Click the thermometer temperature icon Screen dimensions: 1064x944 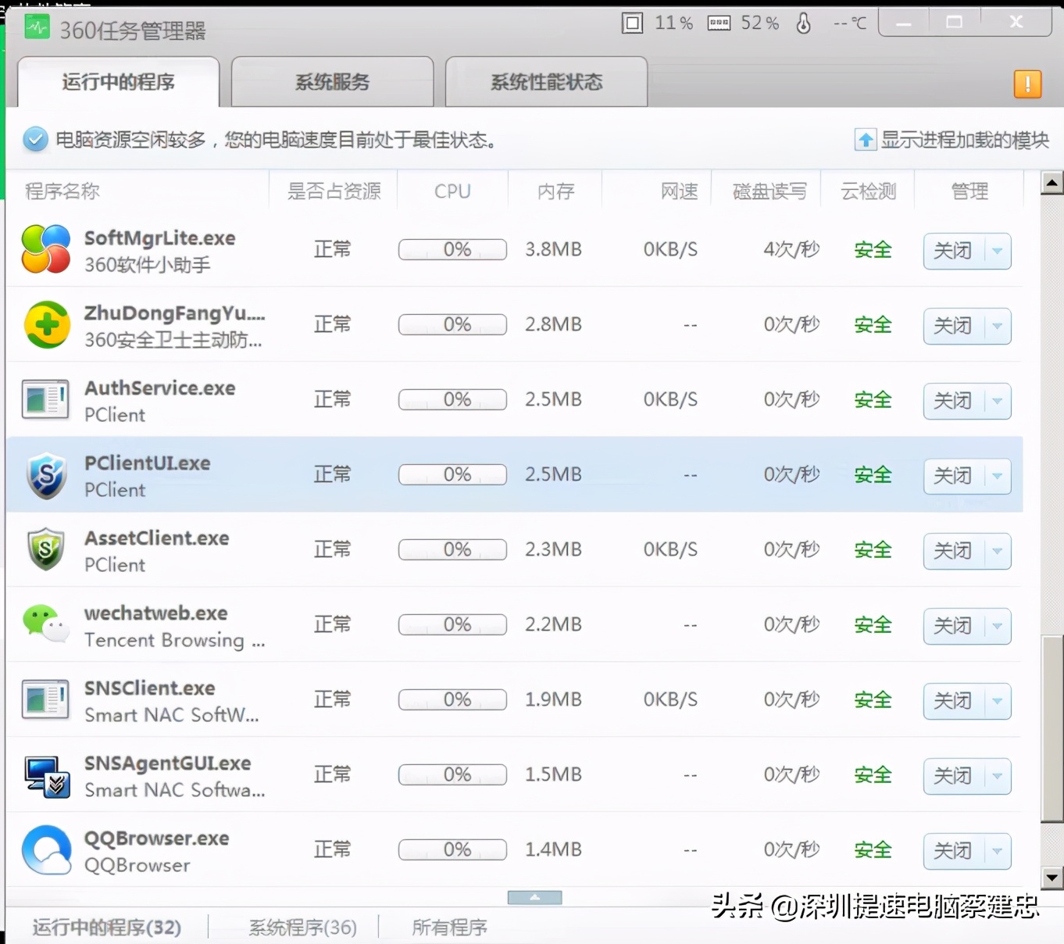pyautogui.click(x=804, y=23)
